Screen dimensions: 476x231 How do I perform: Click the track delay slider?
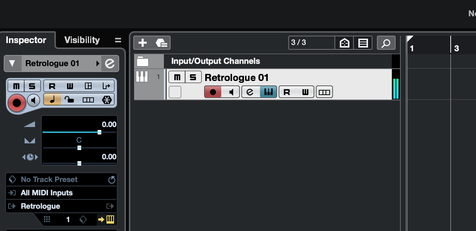pos(79,163)
